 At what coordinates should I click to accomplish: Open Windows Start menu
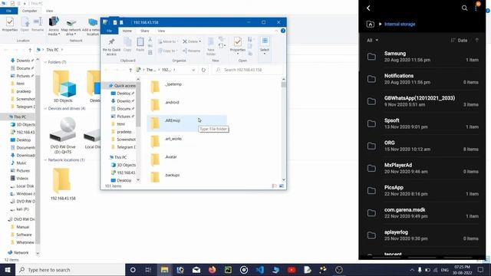click(x=8, y=270)
